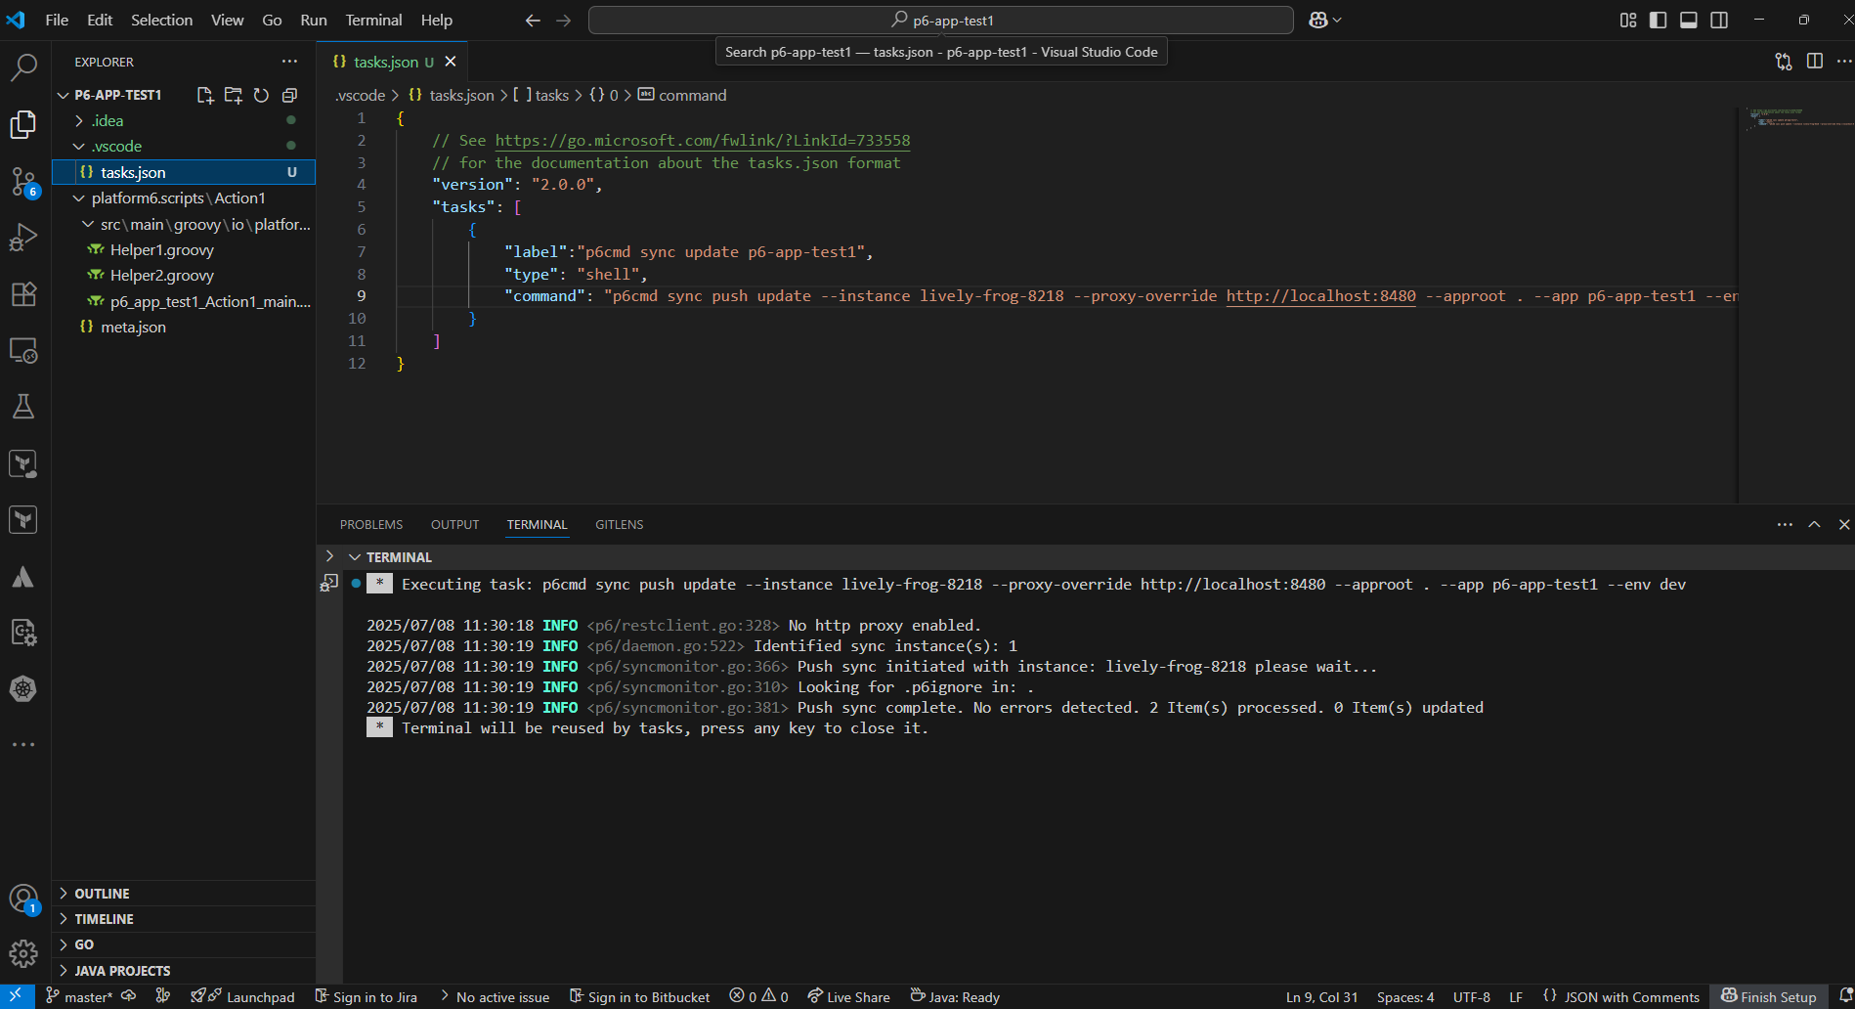Toggle the secondary side bar
Screen dimensions: 1855x1009
(1718, 20)
